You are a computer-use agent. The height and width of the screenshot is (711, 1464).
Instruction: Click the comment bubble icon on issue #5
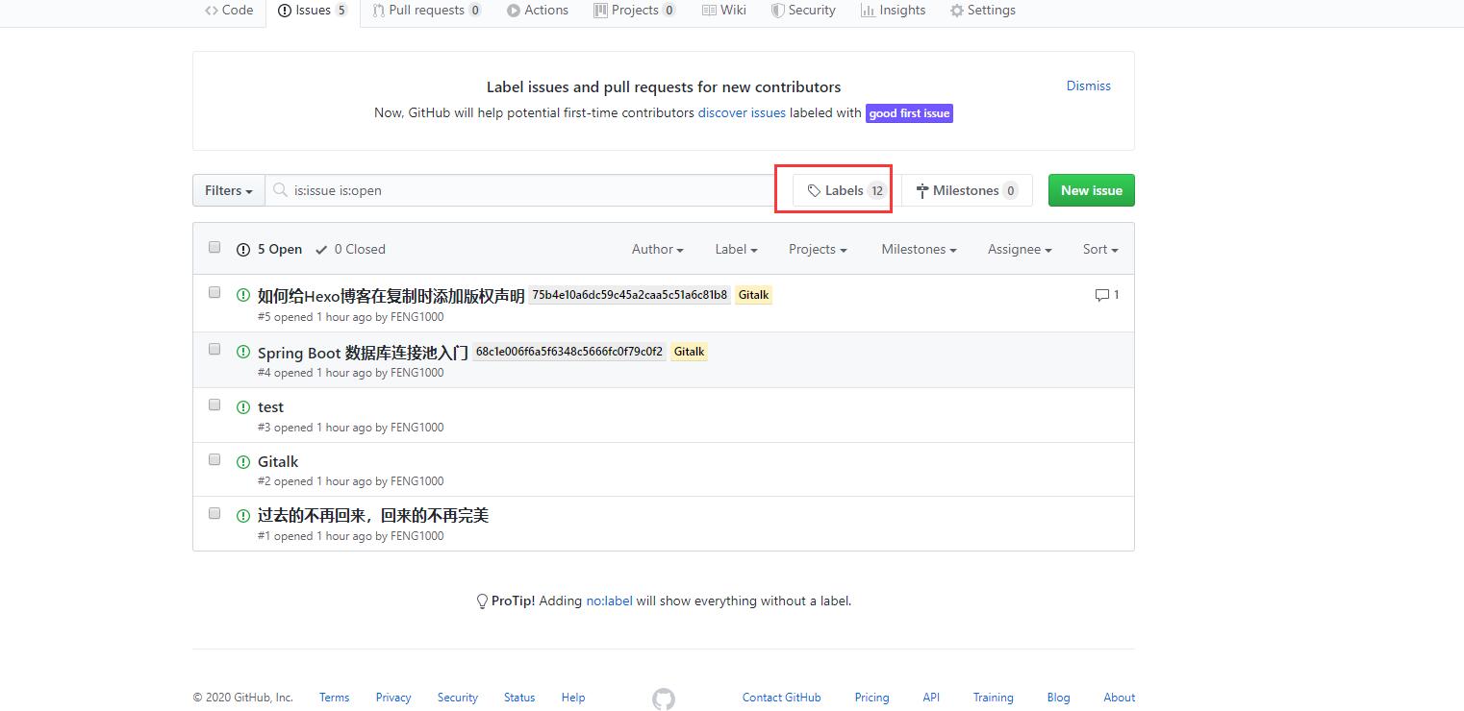point(1101,295)
